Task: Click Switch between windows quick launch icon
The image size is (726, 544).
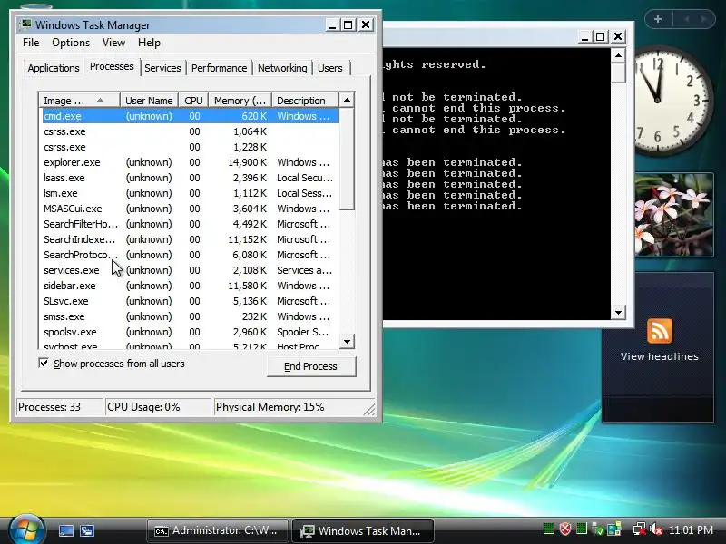Action: (x=87, y=530)
